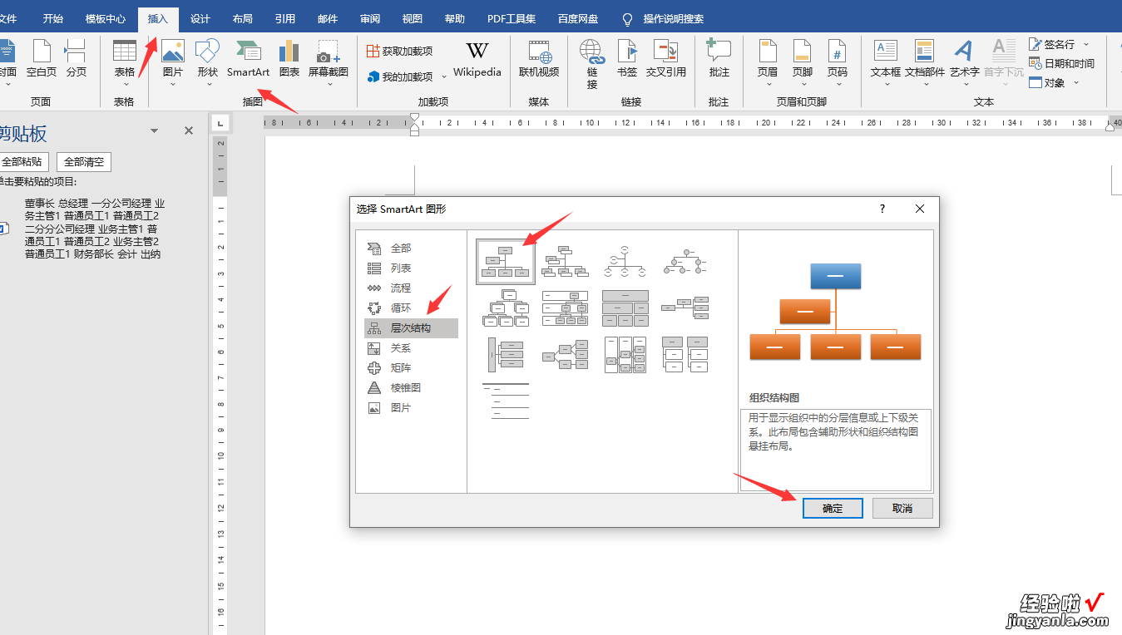This screenshot has height=635, width=1122.
Task: Switch to the 布局 Layout tab
Action: pyautogui.click(x=243, y=18)
